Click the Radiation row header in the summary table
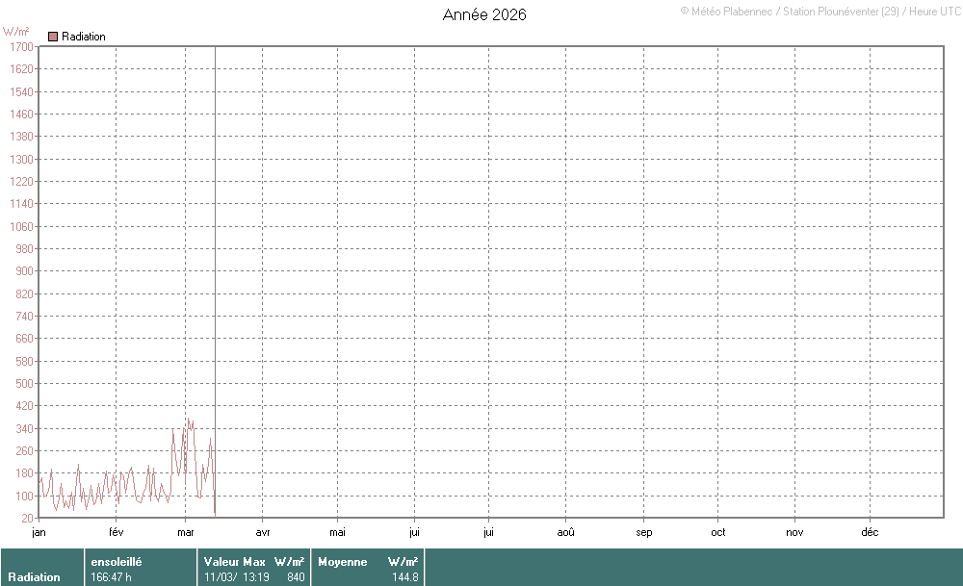 [34, 577]
